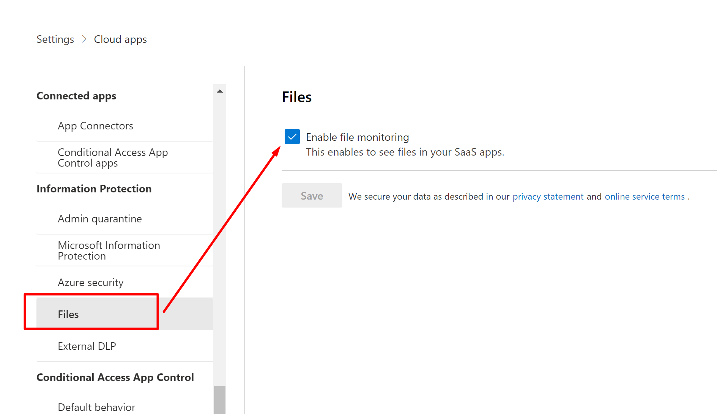Open Azure security settings
Image resolution: width=717 pixels, height=414 pixels.
(x=90, y=283)
